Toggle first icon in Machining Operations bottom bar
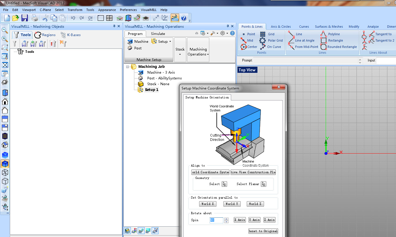The image size is (396, 237). (127, 231)
